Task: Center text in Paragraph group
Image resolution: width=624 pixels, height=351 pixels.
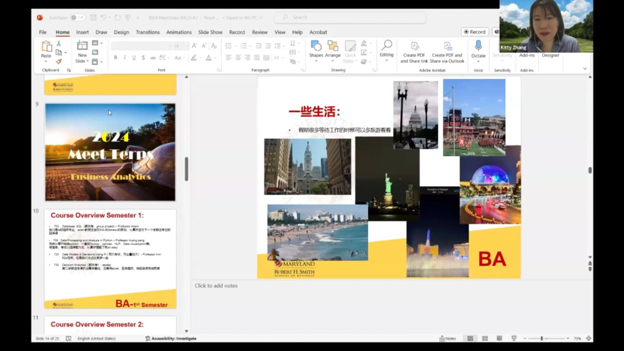Action: [x=238, y=58]
